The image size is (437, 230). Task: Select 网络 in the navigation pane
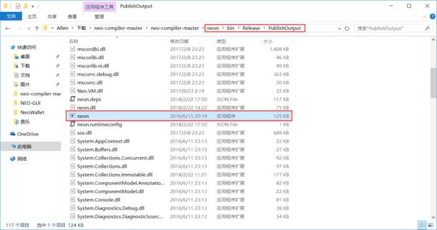22,159
